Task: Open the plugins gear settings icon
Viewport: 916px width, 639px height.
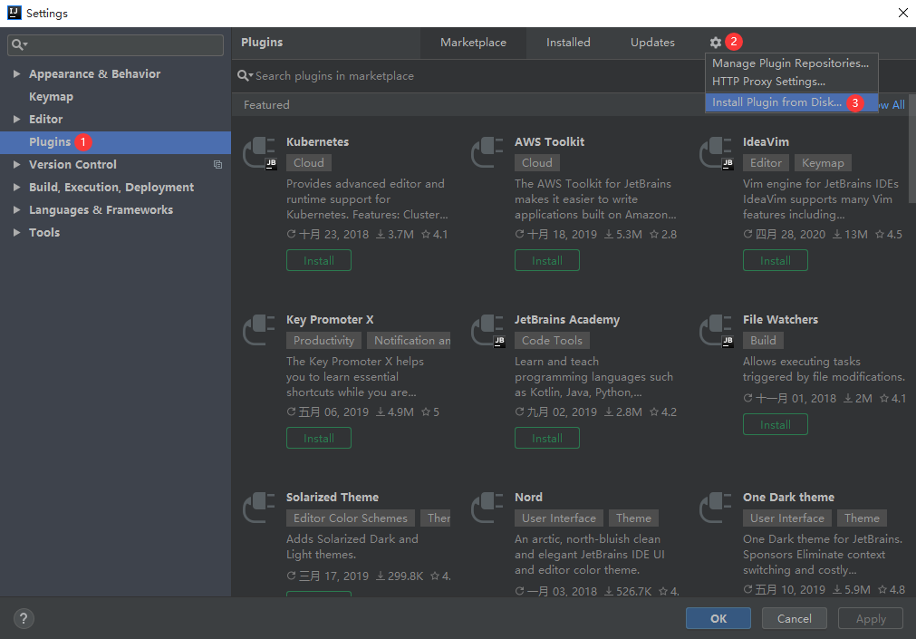Action: 716,42
